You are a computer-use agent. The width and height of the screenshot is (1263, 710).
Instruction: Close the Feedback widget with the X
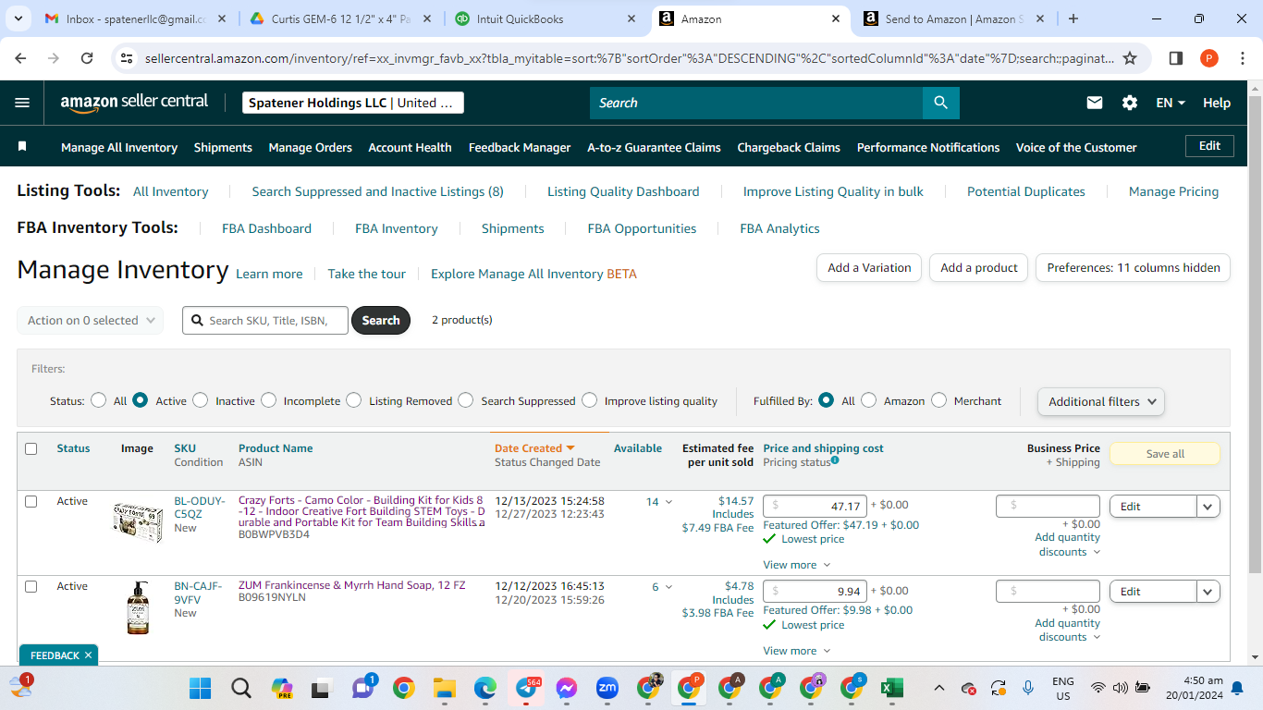(x=88, y=655)
